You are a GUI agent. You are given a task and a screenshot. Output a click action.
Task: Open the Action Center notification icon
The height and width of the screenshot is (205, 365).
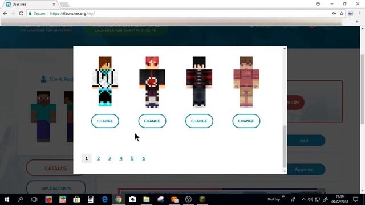[x=355, y=199]
